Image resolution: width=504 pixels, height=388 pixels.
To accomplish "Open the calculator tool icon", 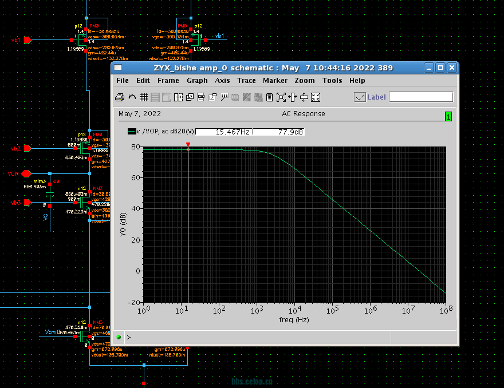I will [270, 97].
